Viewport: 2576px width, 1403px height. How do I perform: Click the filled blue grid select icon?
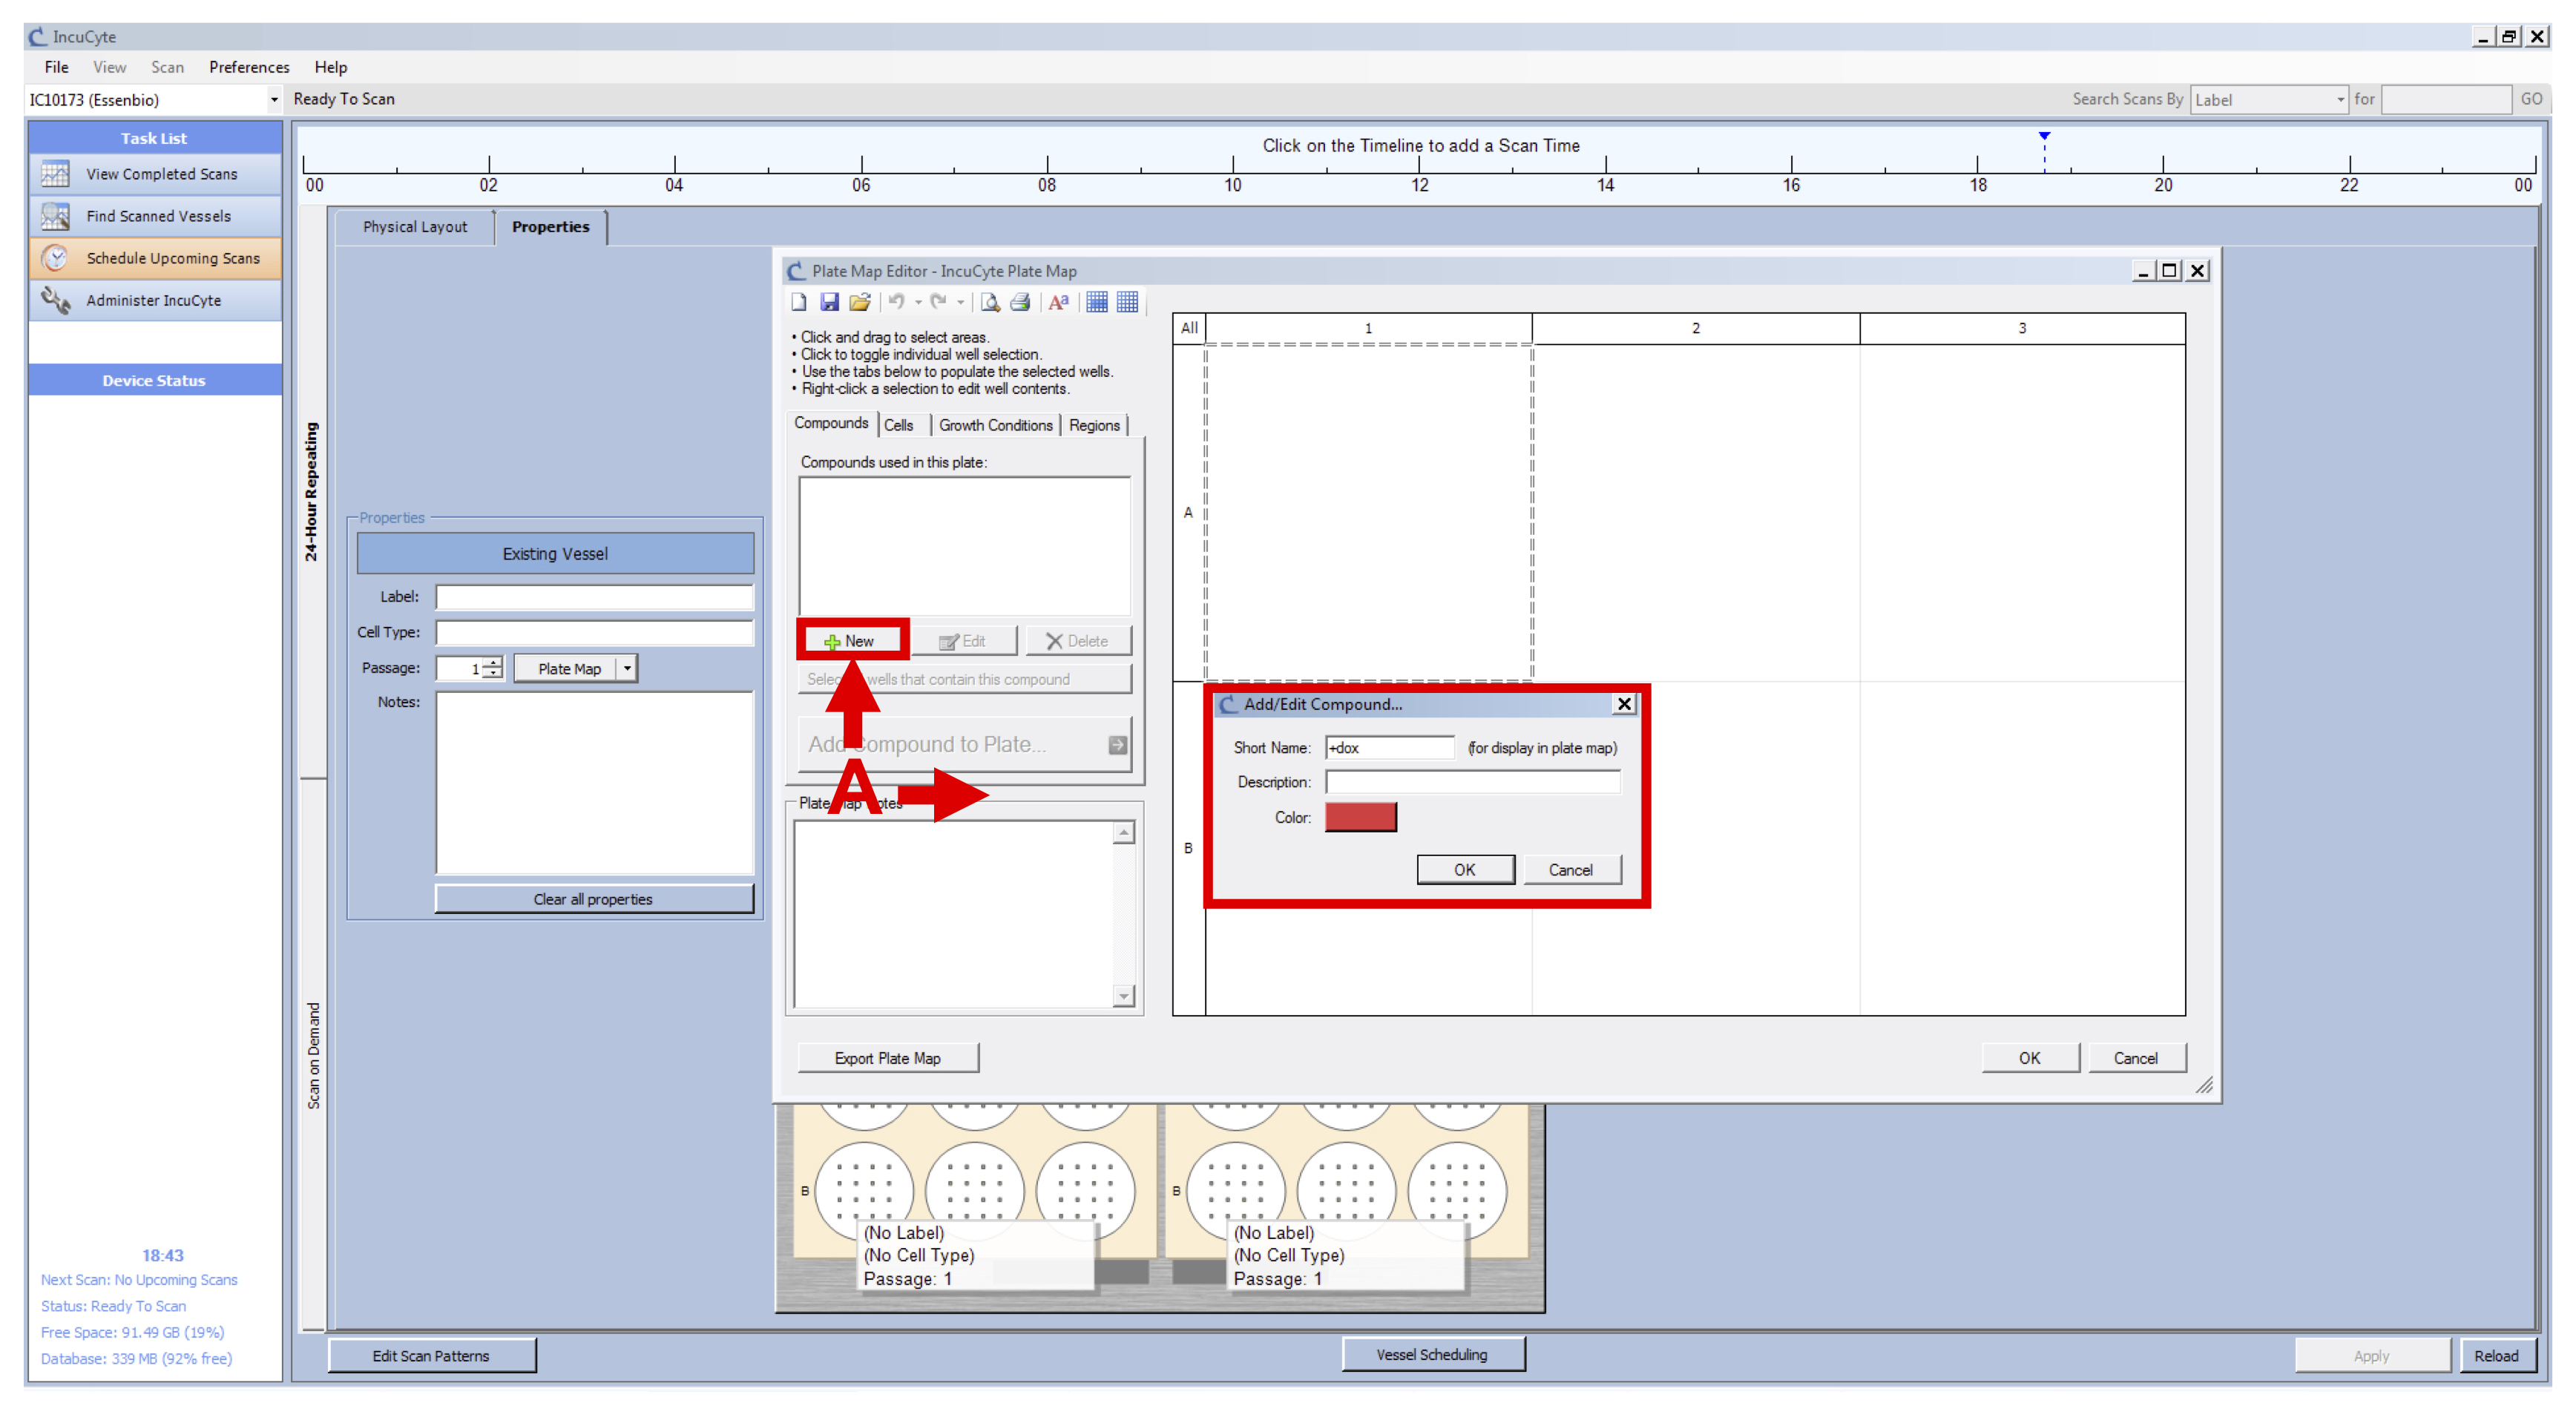coord(1097,302)
